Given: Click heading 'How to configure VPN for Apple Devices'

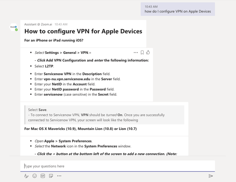Looking at the screenshot, I should [83, 31].
